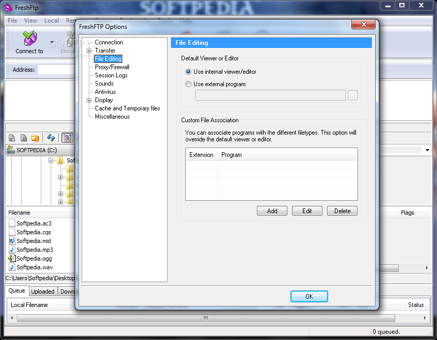Select Miscellaneous in options tree
This screenshot has height=340, width=437.
click(112, 117)
